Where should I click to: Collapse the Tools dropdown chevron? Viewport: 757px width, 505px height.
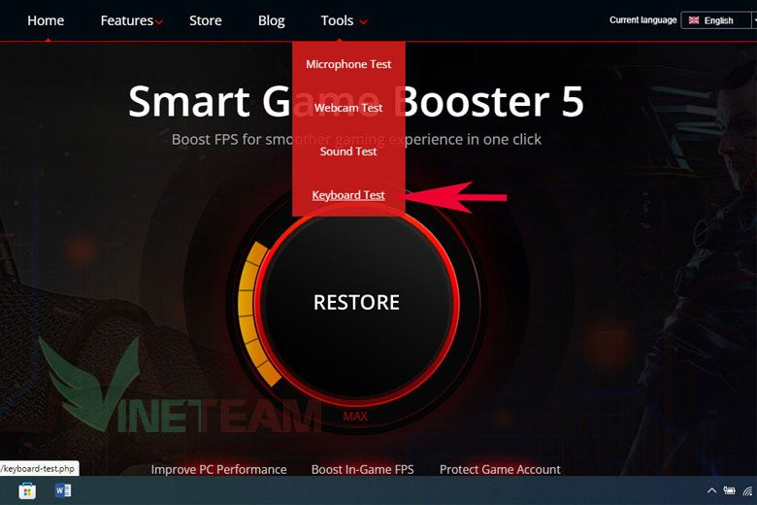[364, 22]
